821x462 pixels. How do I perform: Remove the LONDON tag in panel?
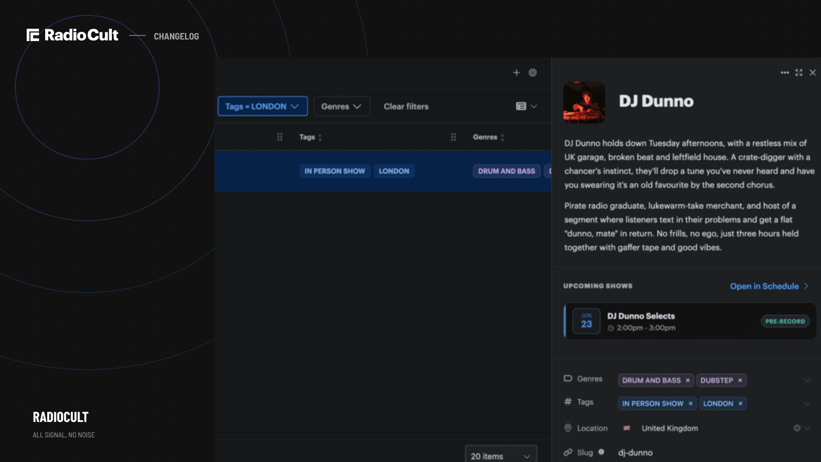(740, 403)
